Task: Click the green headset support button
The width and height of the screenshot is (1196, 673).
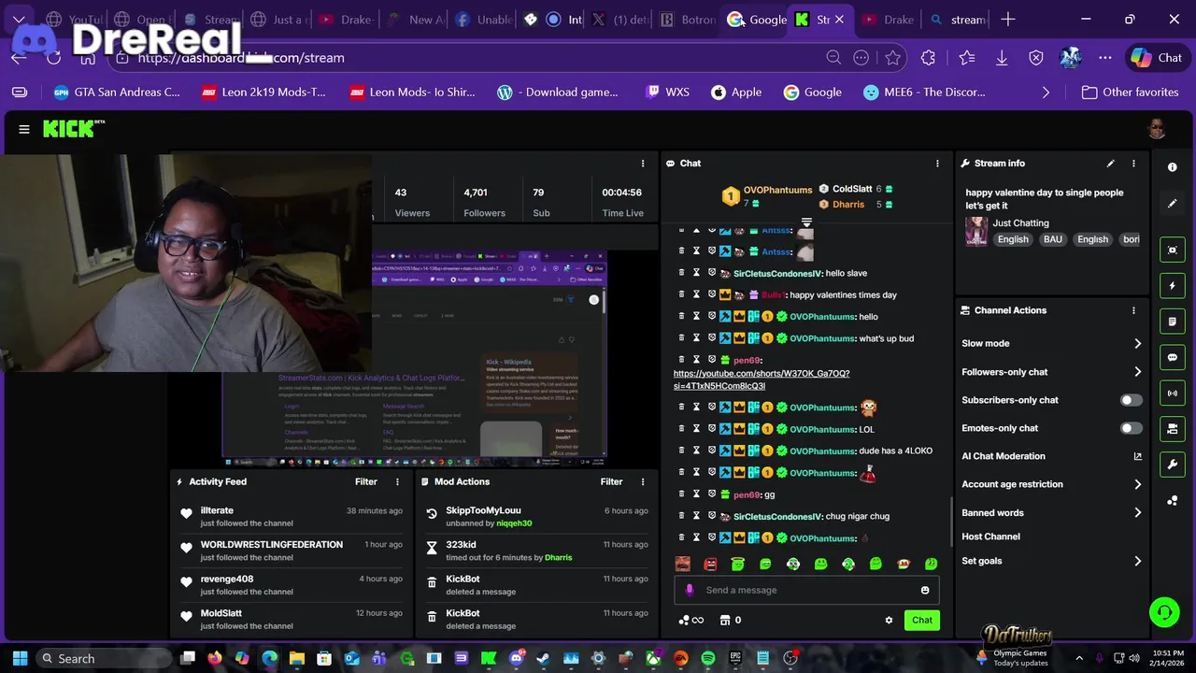Action: point(1164,613)
